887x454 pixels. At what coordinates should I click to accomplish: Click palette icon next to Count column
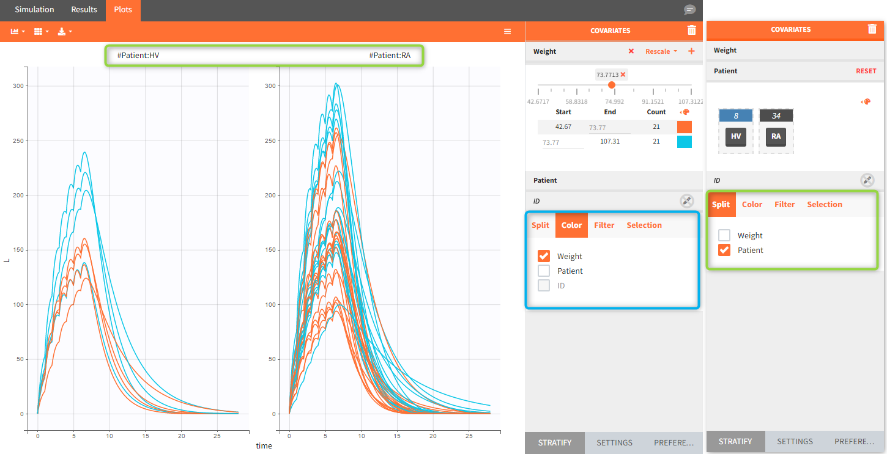coord(685,112)
